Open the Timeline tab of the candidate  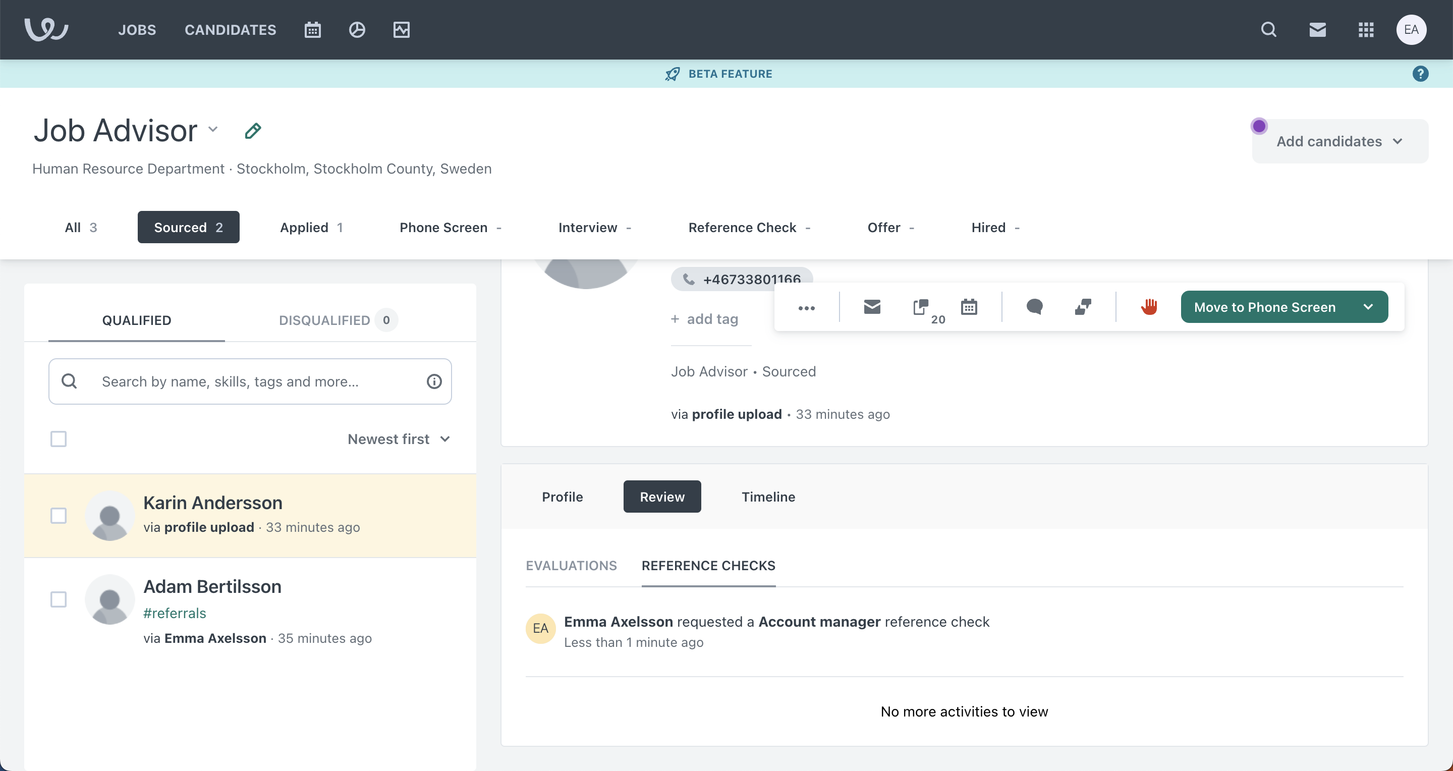coord(768,497)
